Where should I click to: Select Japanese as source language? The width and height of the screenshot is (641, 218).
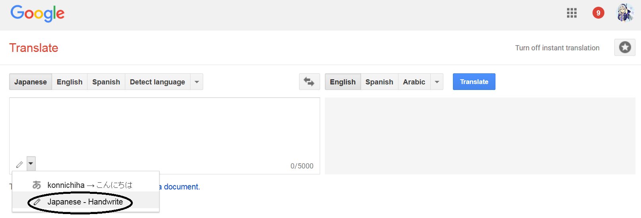31,82
